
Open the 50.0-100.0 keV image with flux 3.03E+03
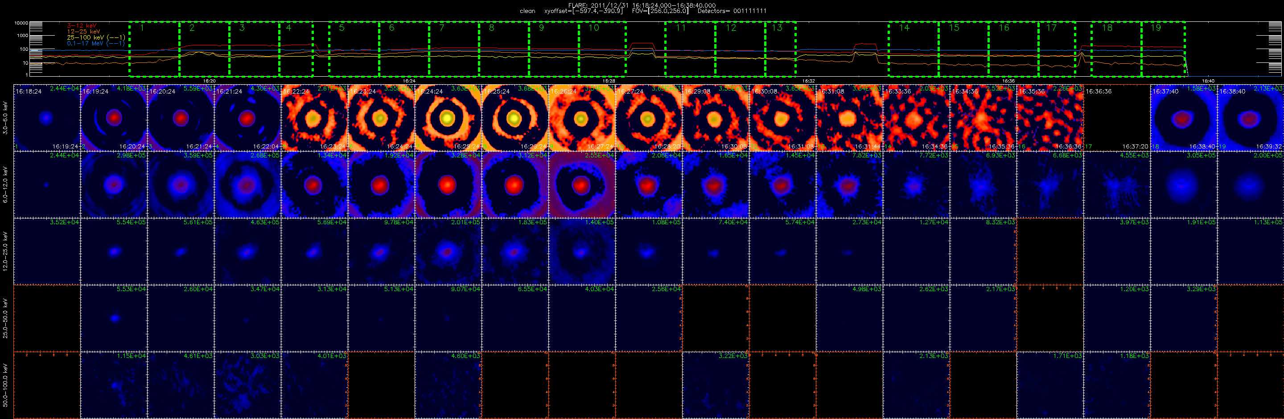[x=248, y=385]
